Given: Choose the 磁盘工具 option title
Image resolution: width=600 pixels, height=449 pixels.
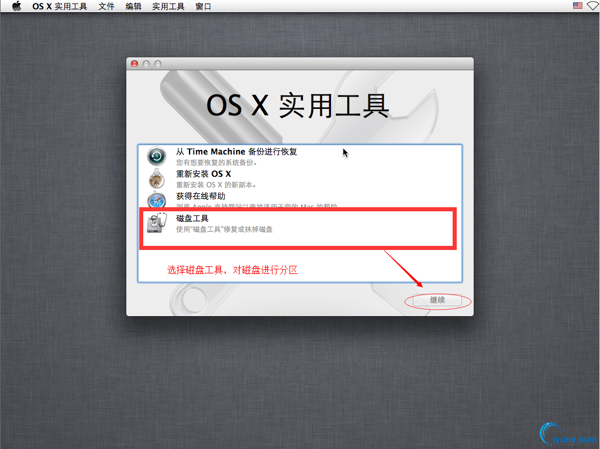Looking at the screenshot, I should 192,218.
